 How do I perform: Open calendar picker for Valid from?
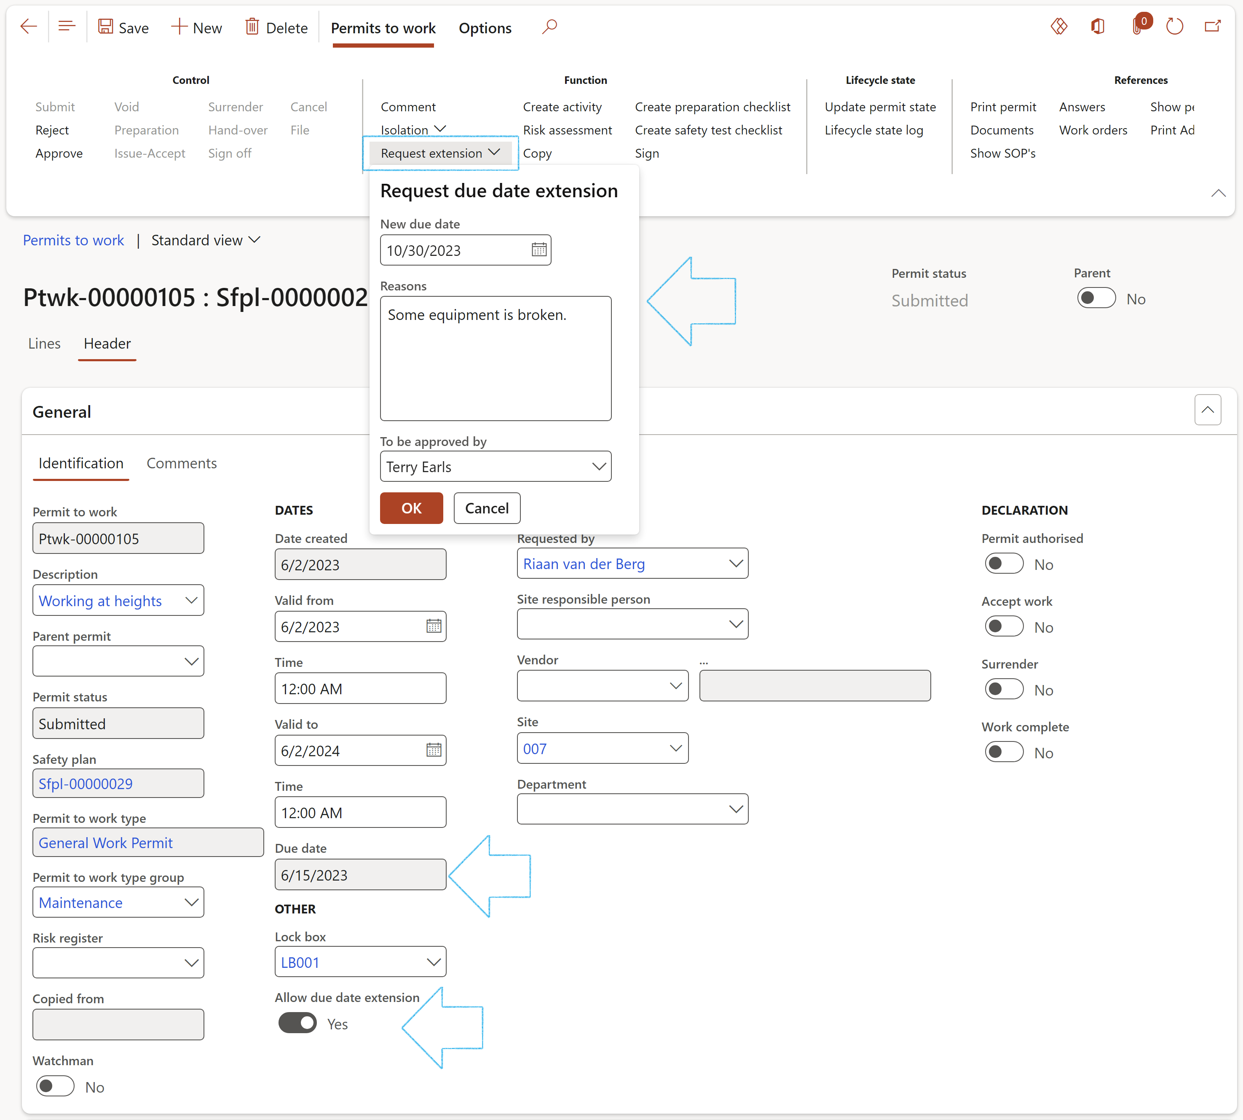coord(434,626)
